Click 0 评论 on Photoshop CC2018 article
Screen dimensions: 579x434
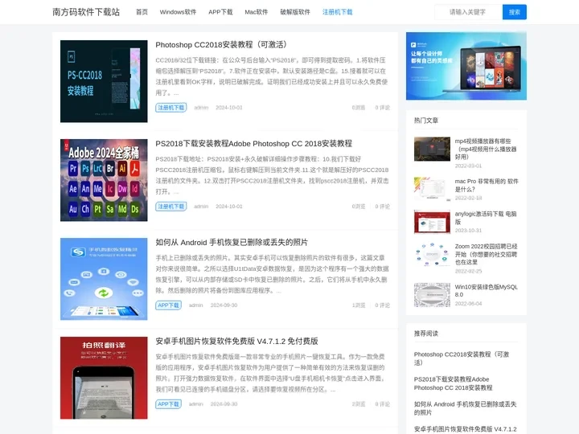tap(382, 108)
